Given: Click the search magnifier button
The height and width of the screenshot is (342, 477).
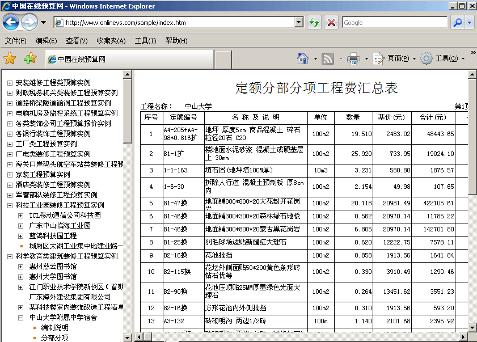Looking at the screenshot, I should (x=457, y=23).
